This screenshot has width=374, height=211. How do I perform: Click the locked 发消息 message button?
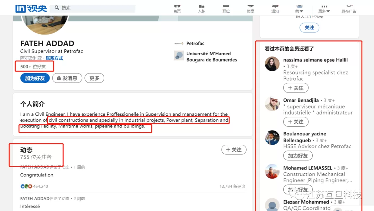click(x=67, y=78)
